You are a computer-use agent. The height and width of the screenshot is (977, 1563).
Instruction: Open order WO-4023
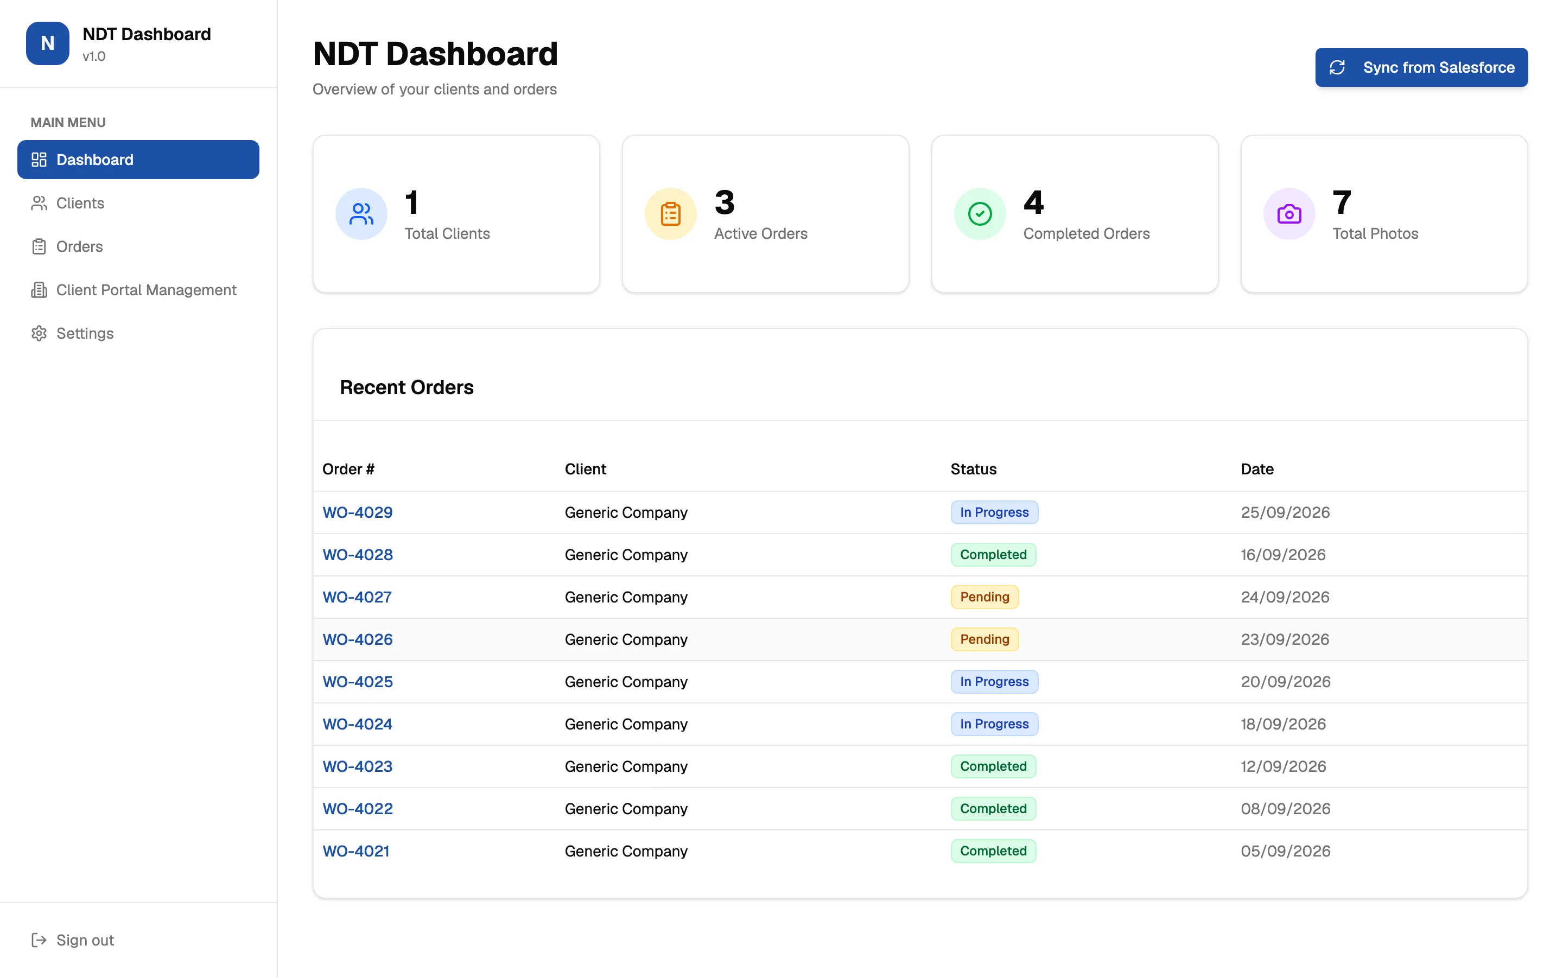point(357,766)
